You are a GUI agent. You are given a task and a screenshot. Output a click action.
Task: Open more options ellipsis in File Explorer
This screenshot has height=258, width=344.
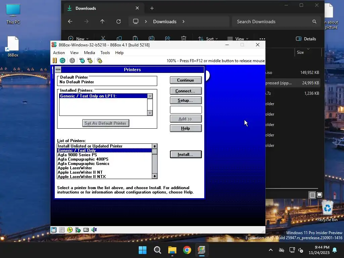coord(262,39)
